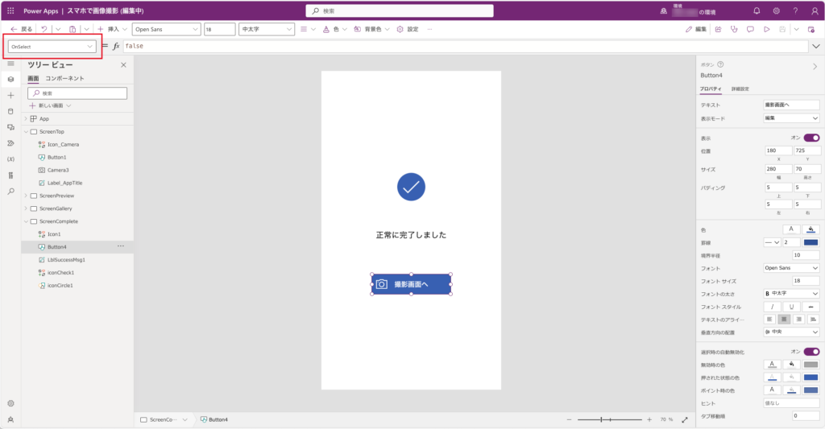Open the comments icon in toolbar
825x429 pixels.
point(749,29)
